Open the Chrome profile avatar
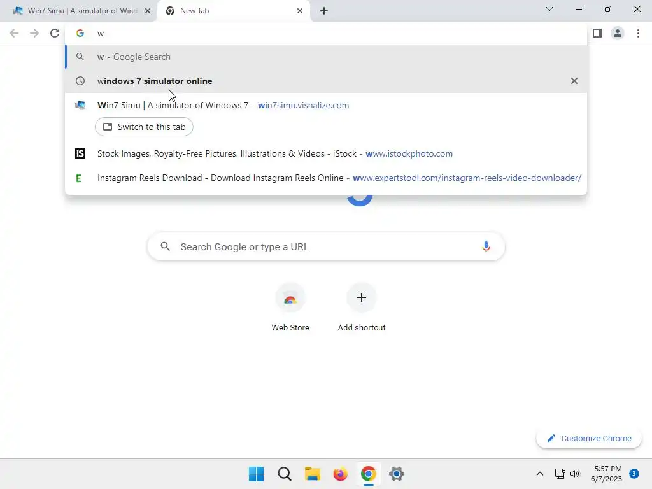652x489 pixels. click(x=618, y=33)
